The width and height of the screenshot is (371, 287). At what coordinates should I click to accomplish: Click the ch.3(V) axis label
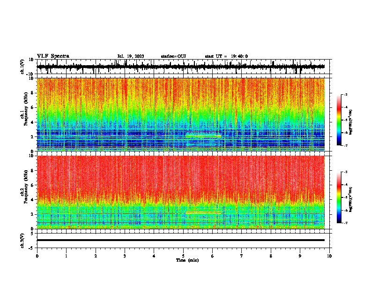point(22,241)
